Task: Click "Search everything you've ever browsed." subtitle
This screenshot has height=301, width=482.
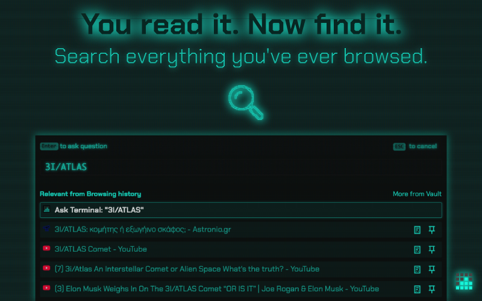Action: click(241, 57)
